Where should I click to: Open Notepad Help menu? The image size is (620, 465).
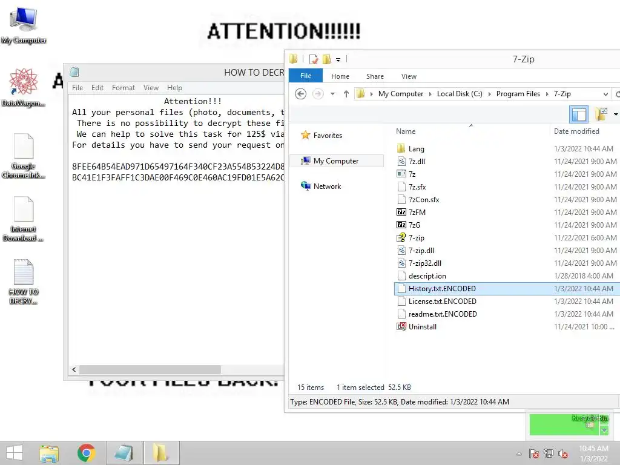pos(174,88)
